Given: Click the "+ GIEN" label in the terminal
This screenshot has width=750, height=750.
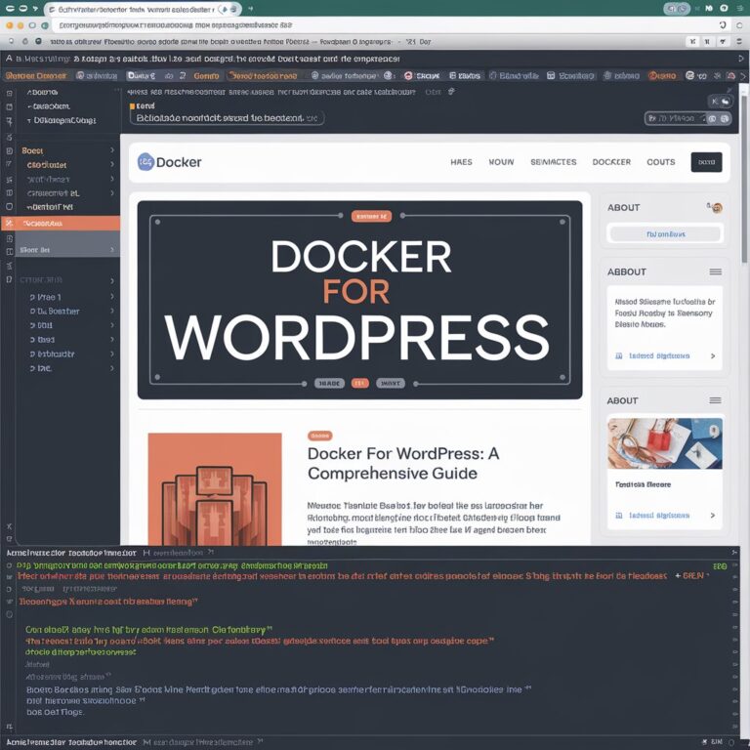Looking at the screenshot, I should 689,575.
